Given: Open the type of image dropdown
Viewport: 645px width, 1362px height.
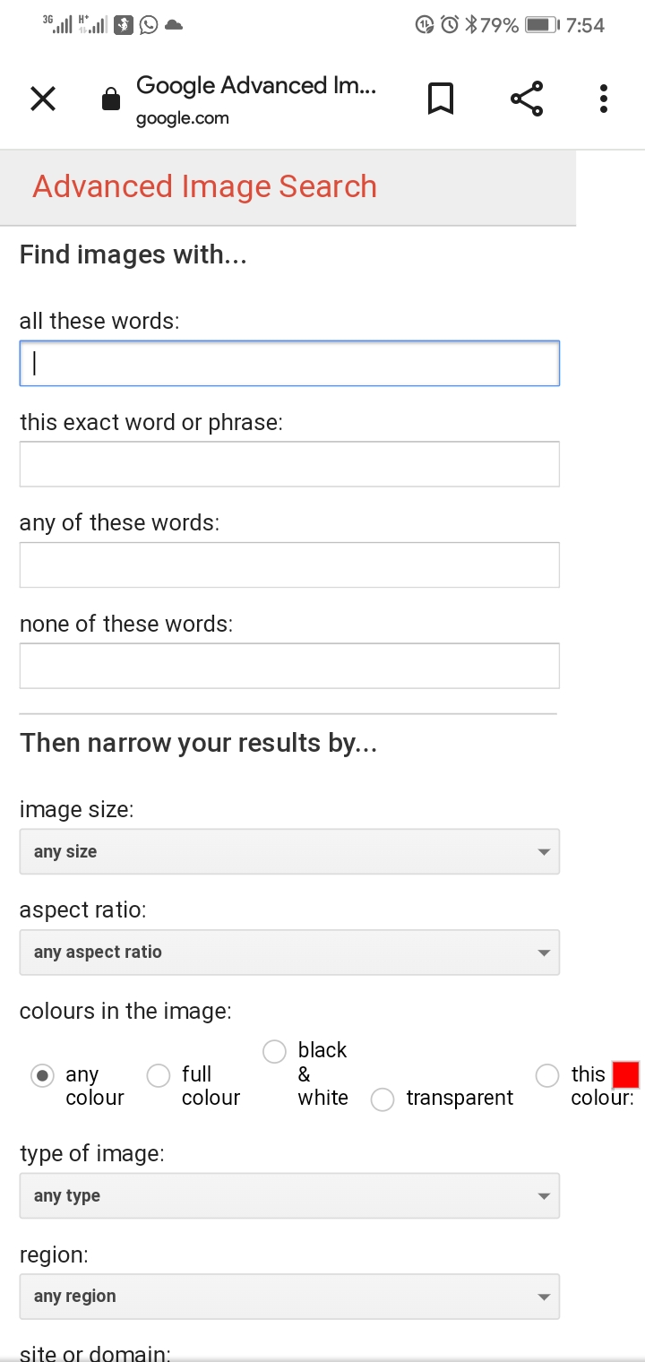Looking at the screenshot, I should (289, 1195).
